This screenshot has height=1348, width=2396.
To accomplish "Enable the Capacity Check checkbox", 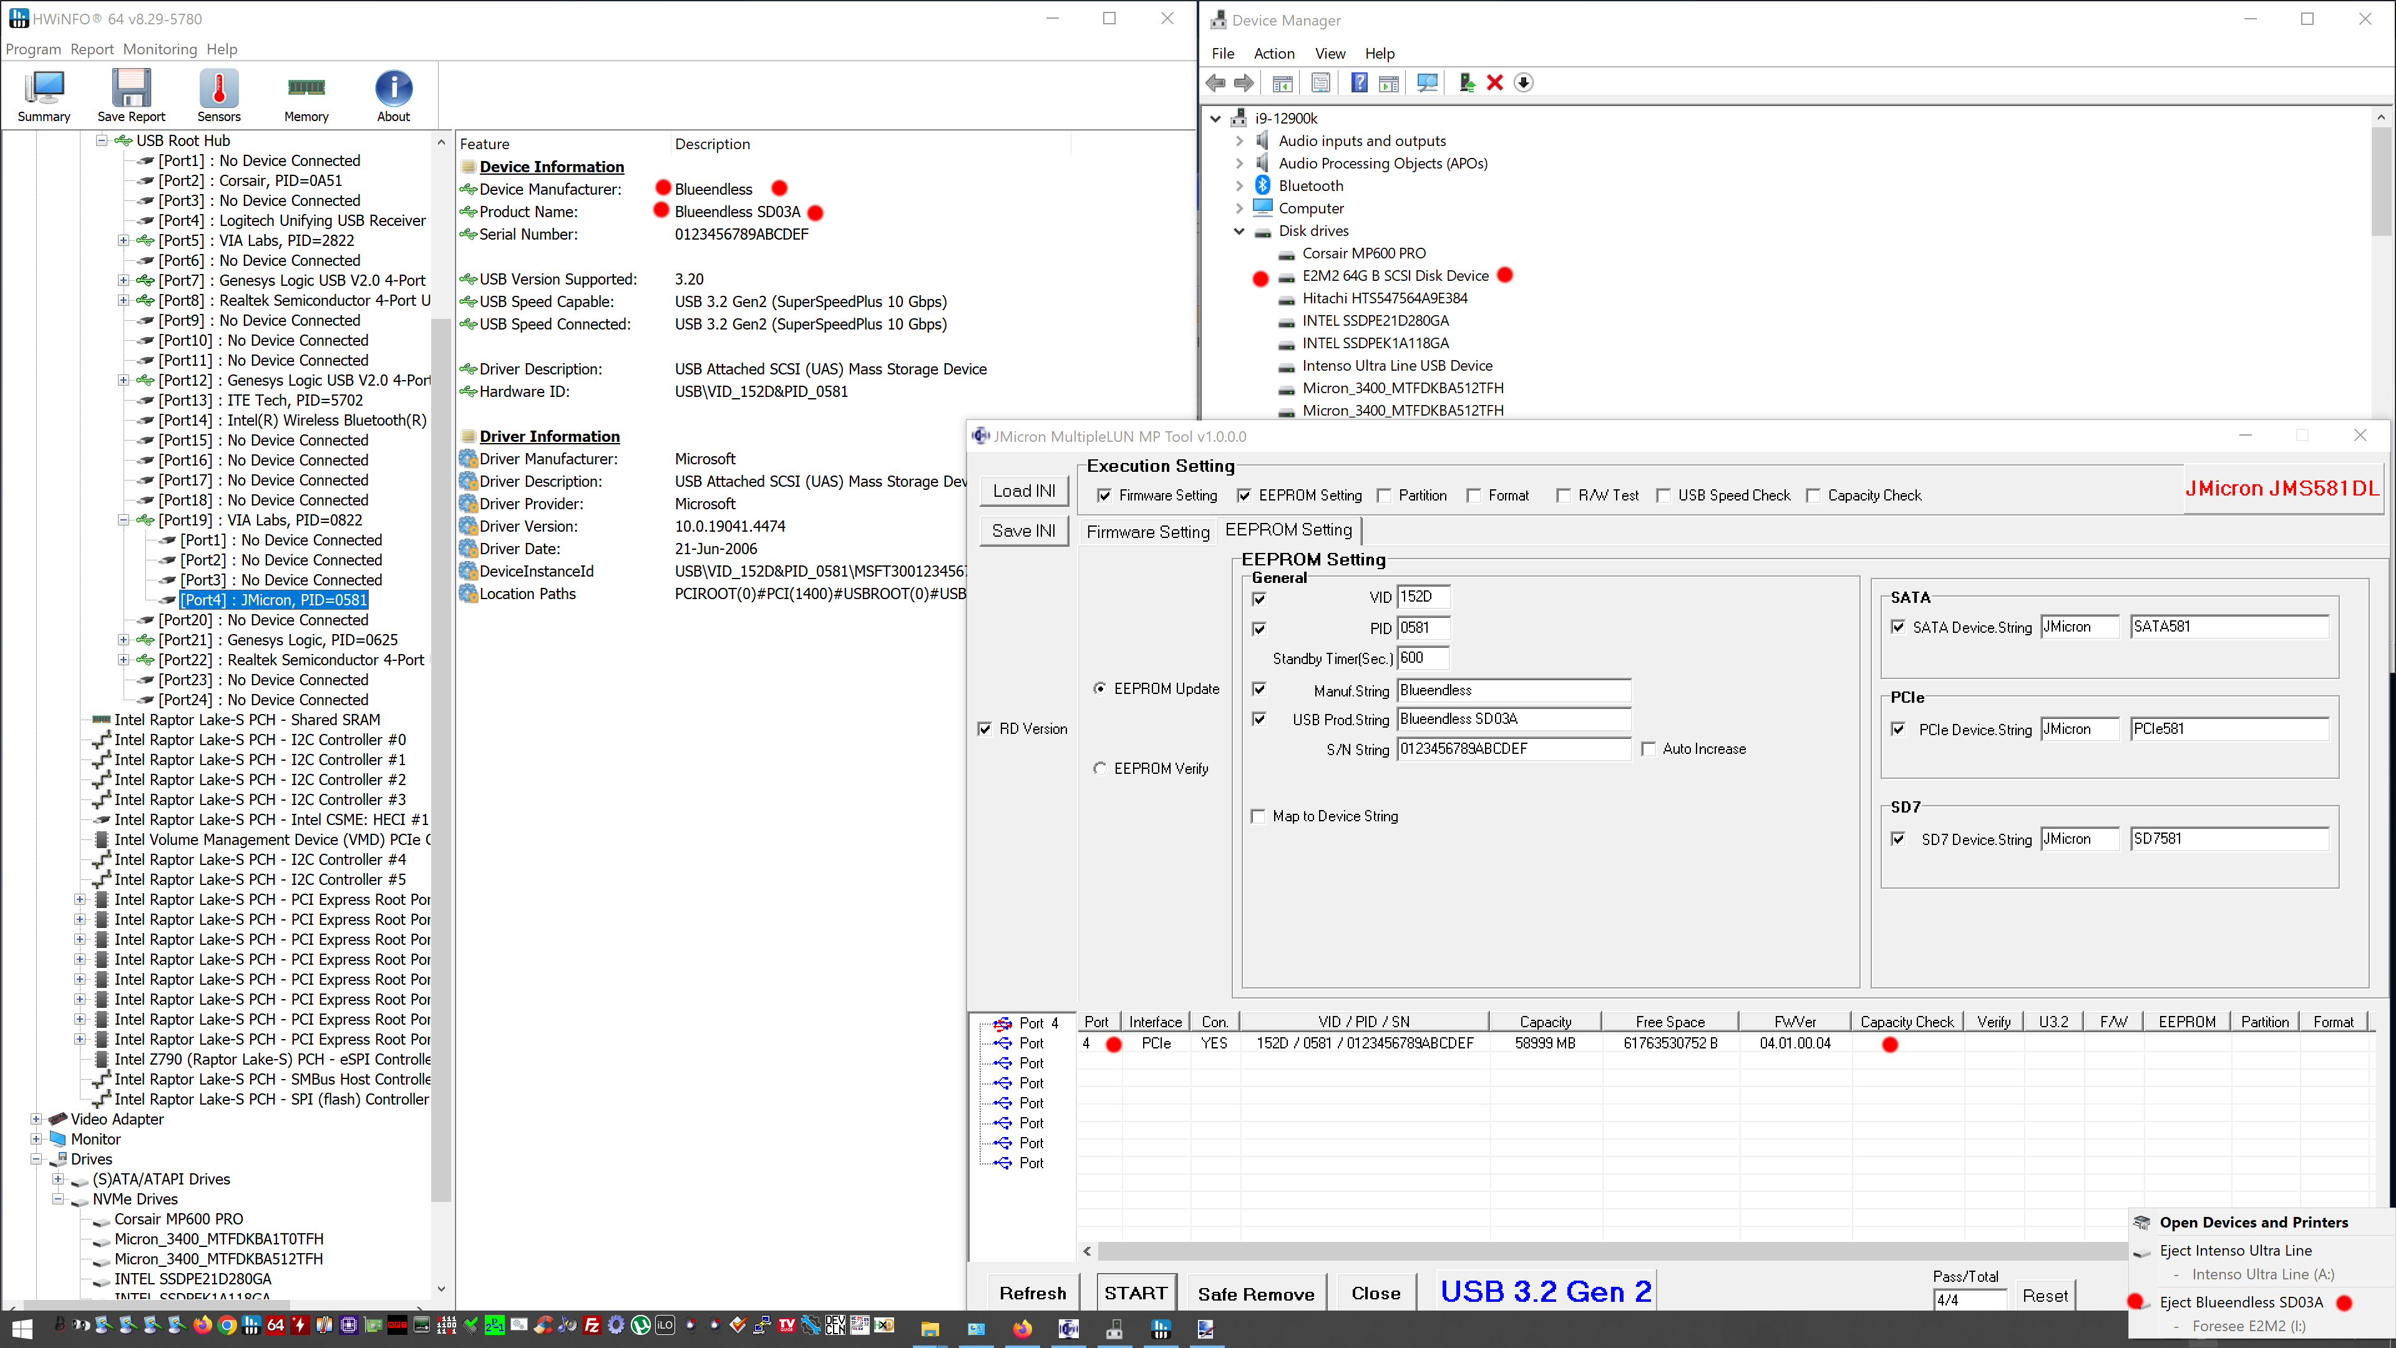I will pyautogui.click(x=1813, y=496).
